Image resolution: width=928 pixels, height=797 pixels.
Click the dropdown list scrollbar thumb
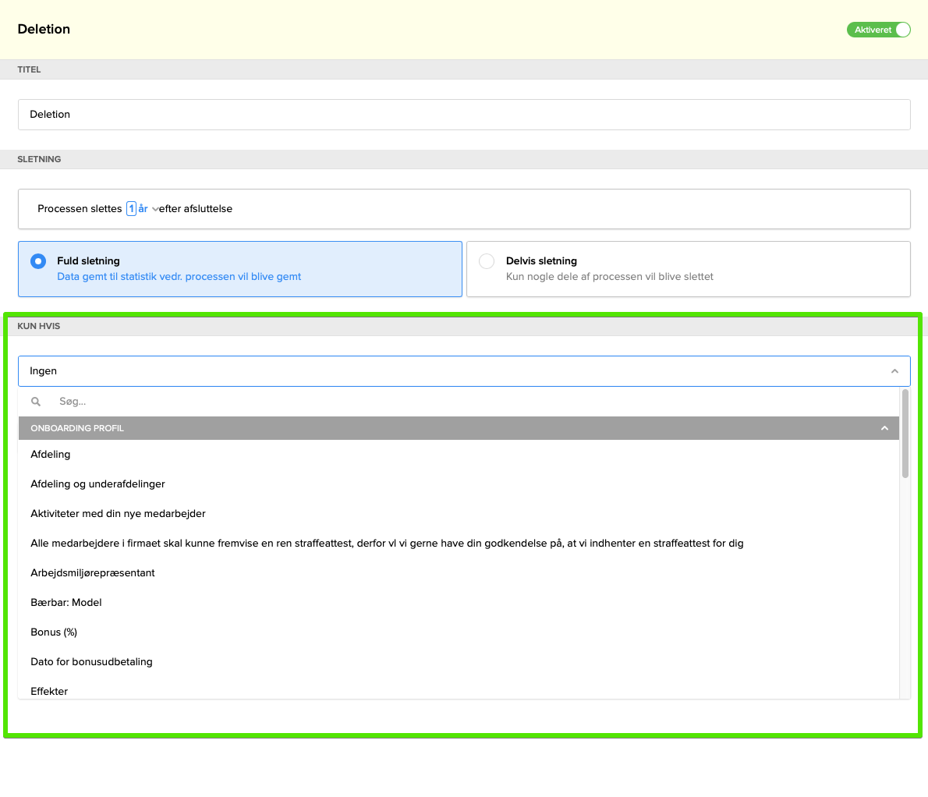[905, 434]
